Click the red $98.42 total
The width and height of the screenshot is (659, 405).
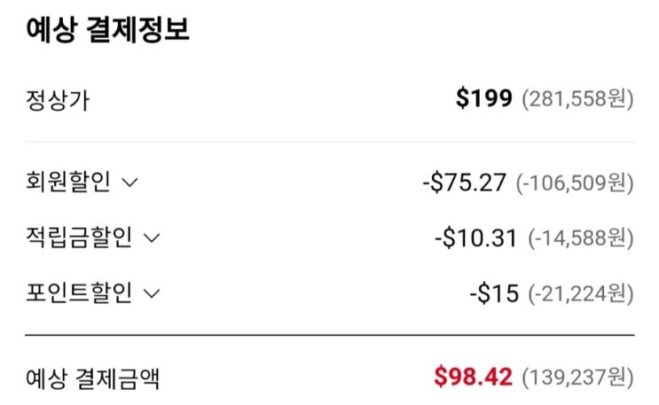[474, 376]
